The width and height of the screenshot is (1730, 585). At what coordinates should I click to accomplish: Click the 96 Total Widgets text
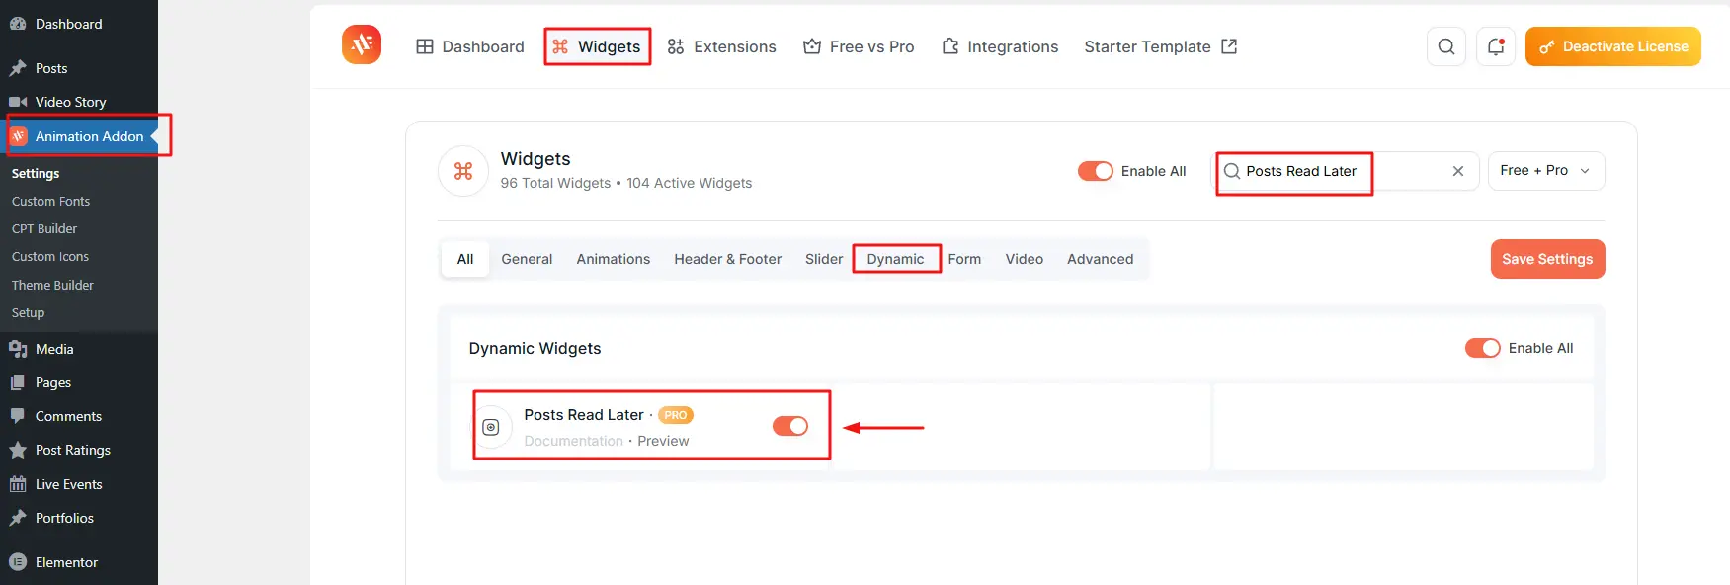click(556, 183)
